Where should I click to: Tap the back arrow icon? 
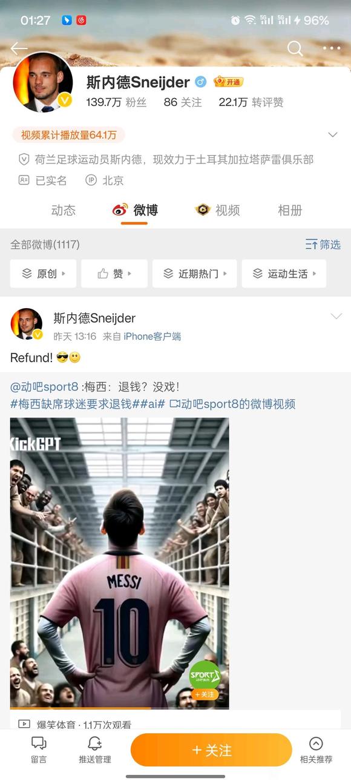[19, 48]
